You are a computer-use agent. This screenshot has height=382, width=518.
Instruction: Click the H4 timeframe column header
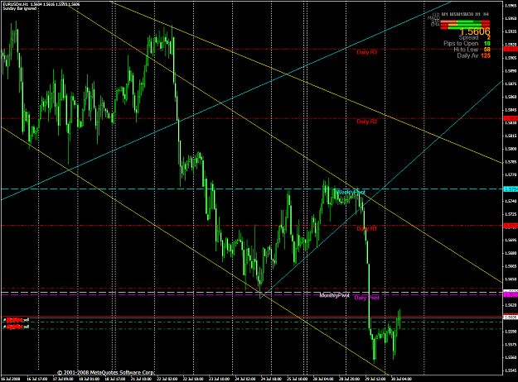click(x=486, y=14)
